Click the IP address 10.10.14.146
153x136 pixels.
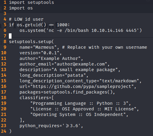click(x=107, y=30)
